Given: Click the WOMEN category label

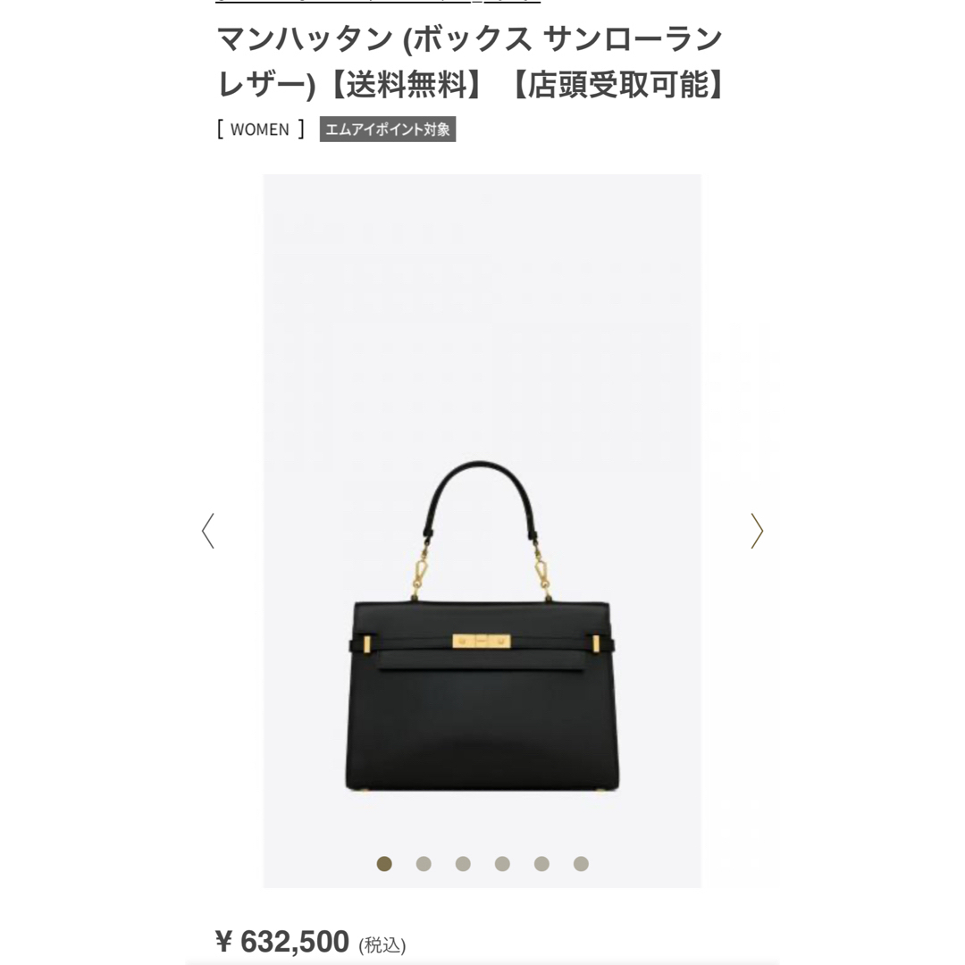Looking at the screenshot, I should (260, 130).
